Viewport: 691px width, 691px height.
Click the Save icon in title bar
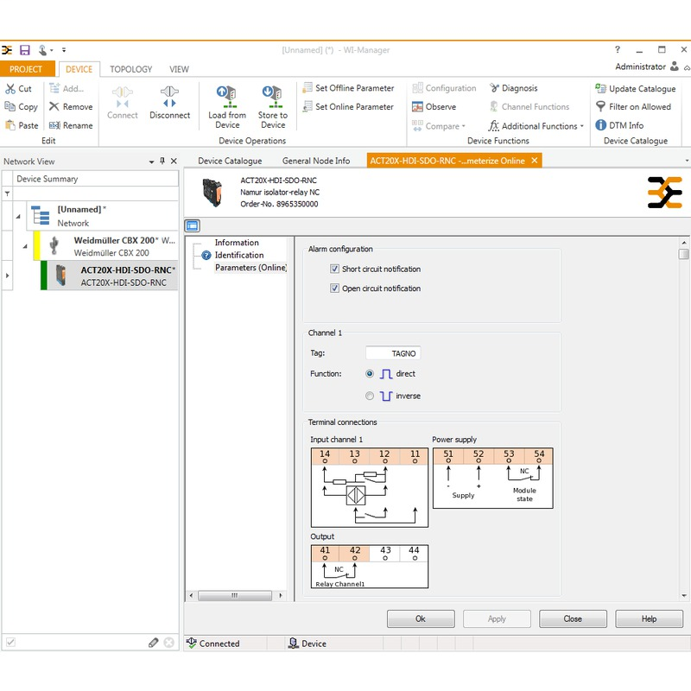point(25,50)
